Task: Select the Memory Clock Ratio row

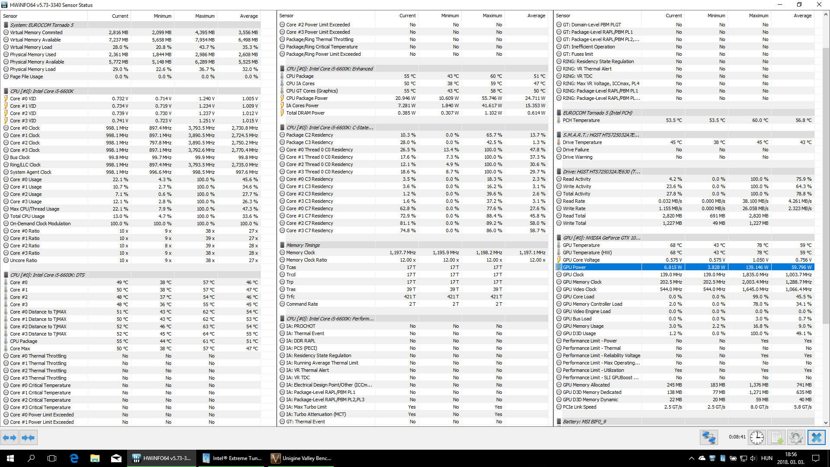Action: [x=413, y=260]
